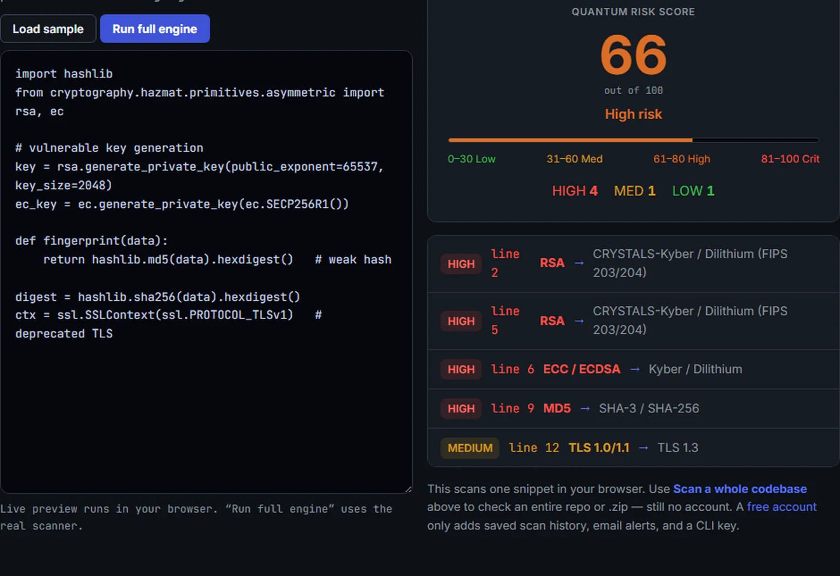Image resolution: width=840 pixels, height=576 pixels.
Task: Click the code editor's corner resize grip
Action: pos(408,489)
